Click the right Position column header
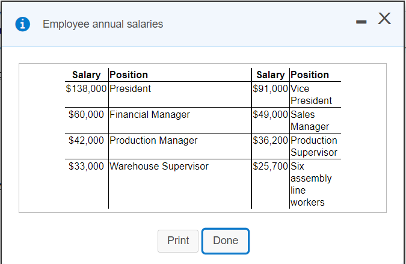Image resolution: width=406 pixels, height=264 pixels. tap(310, 75)
